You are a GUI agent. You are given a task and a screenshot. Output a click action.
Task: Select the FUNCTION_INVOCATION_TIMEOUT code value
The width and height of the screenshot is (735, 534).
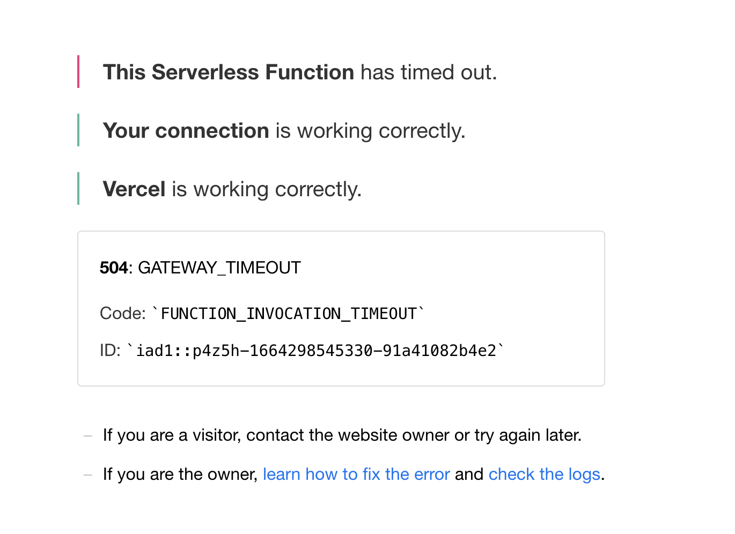tap(290, 313)
